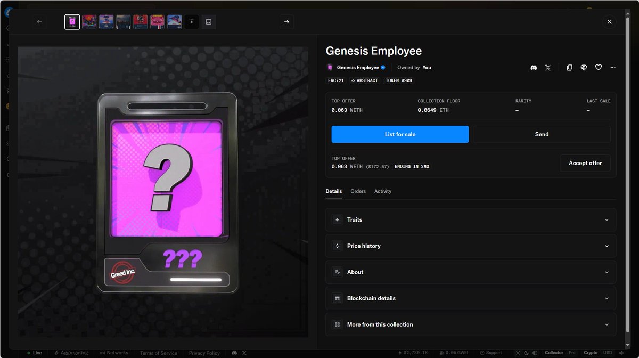The height and width of the screenshot is (358, 639).
Task: Close the item detail modal
Action: click(609, 22)
